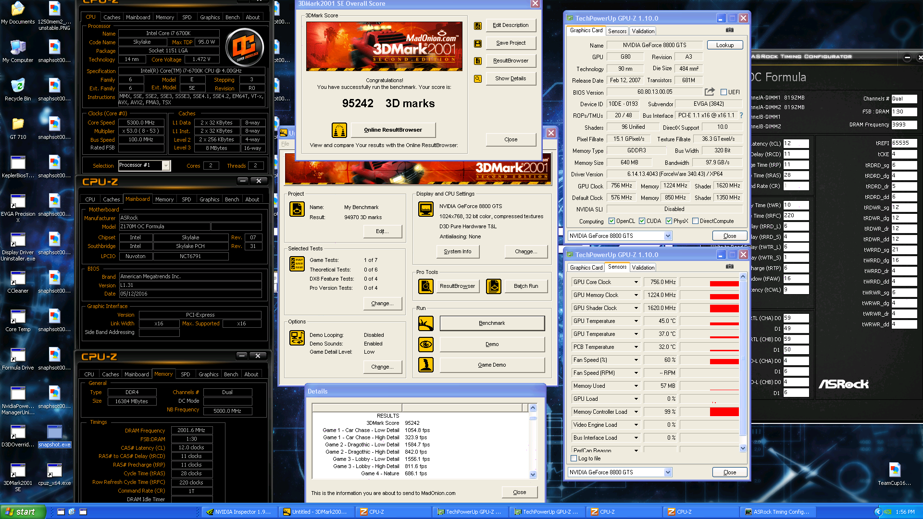This screenshot has width=923, height=519.
Task: Open the Recycle Bin desktop icon
Action: pos(18,90)
